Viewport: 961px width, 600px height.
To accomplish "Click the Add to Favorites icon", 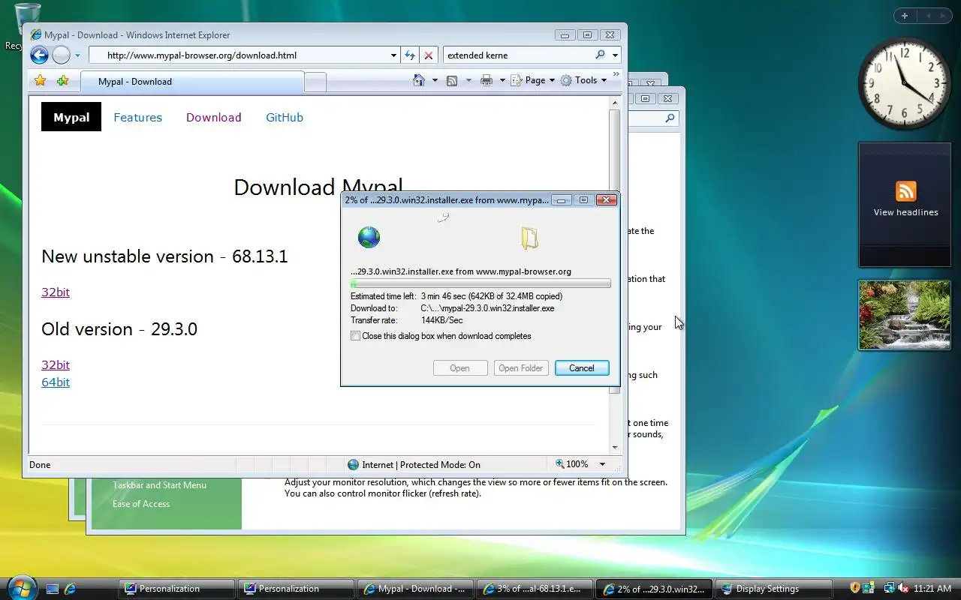I will tap(62, 81).
